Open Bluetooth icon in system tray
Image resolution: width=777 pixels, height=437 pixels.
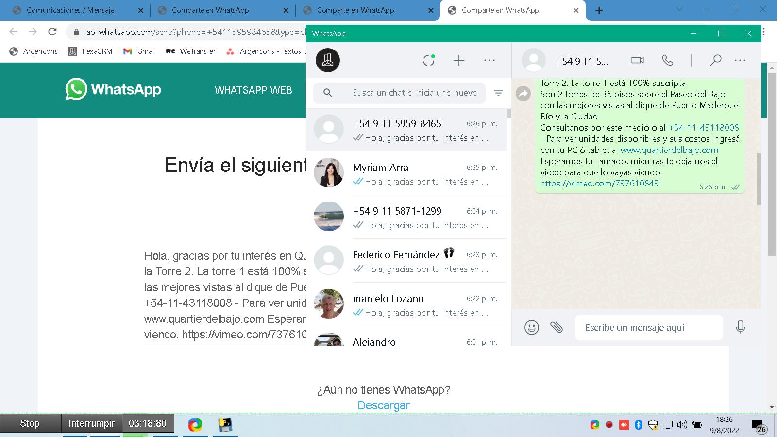639,425
